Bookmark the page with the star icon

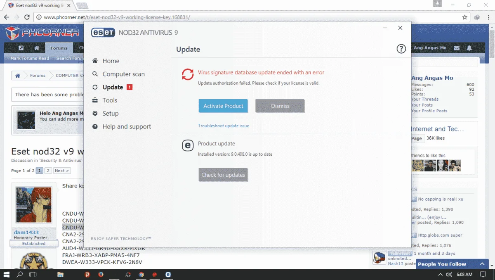[x=465, y=17]
